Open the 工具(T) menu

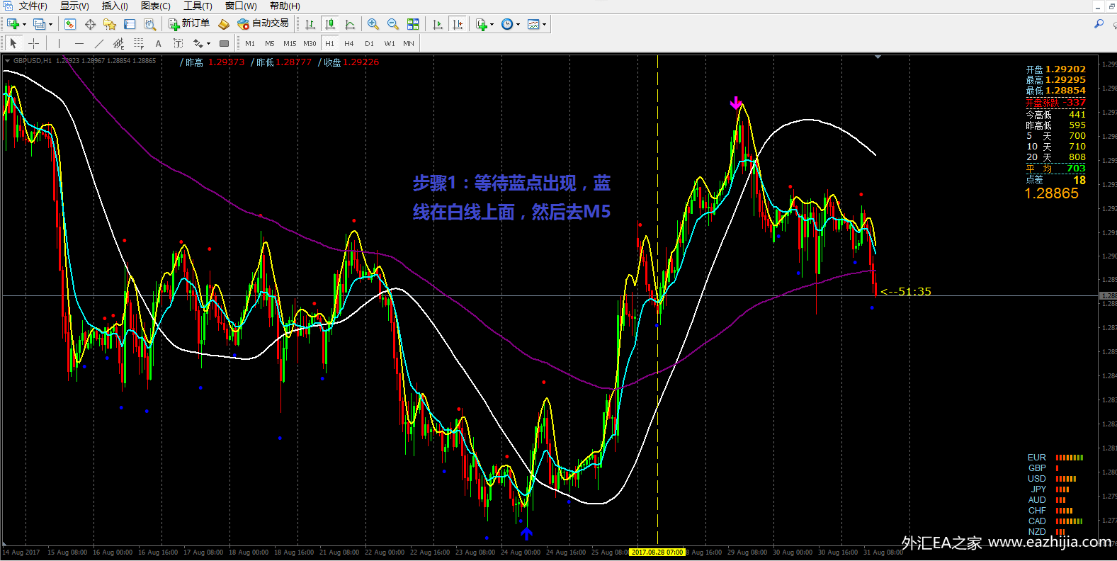(198, 6)
